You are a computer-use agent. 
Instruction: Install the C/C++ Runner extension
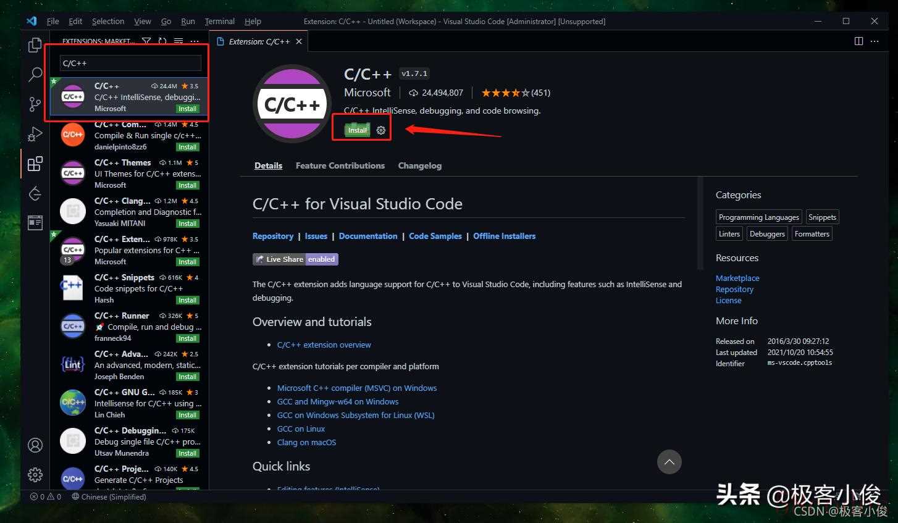188,338
